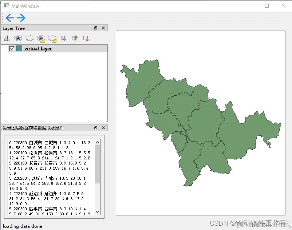Click the Remove Layer icon

[87, 38]
